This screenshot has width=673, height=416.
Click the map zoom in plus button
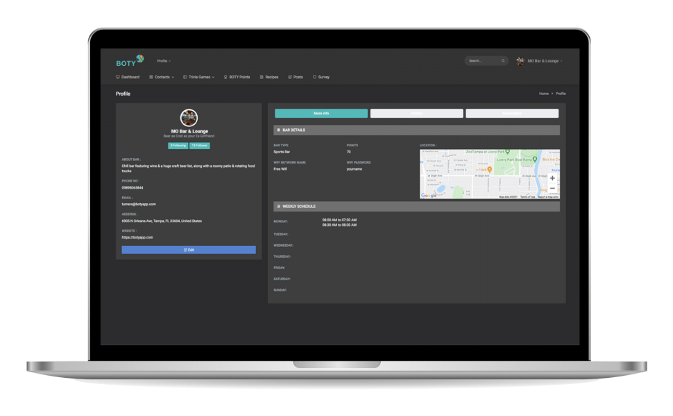(552, 178)
